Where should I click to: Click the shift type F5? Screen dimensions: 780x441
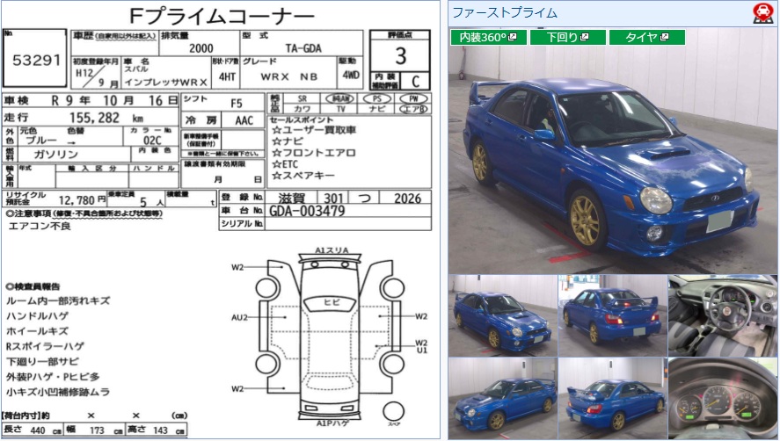click(x=237, y=104)
